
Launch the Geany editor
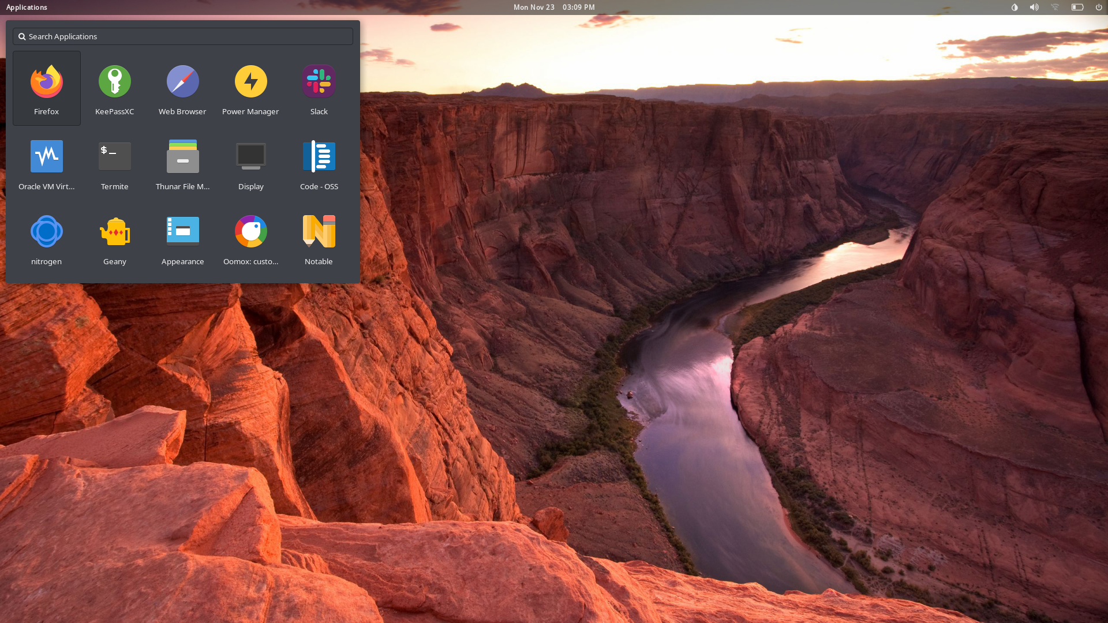(114, 238)
